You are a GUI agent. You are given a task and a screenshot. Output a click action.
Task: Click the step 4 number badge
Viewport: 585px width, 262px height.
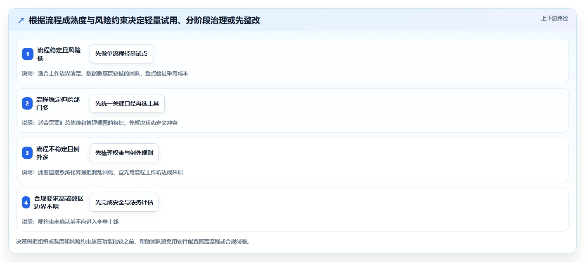(26, 202)
